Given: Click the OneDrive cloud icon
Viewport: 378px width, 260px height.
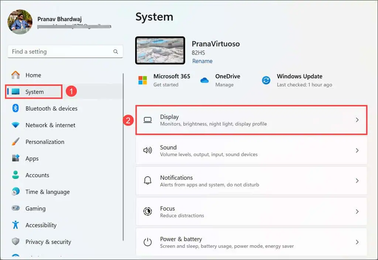Looking at the screenshot, I should pyautogui.click(x=205, y=80).
